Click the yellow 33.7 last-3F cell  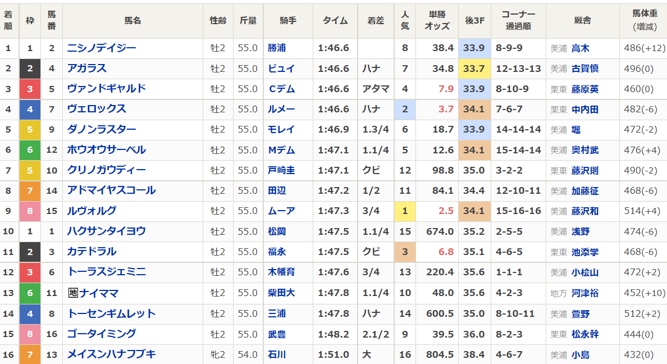pyautogui.click(x=475, y=69)
